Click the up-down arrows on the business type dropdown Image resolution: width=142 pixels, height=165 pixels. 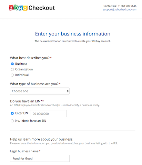coord(68,91)
